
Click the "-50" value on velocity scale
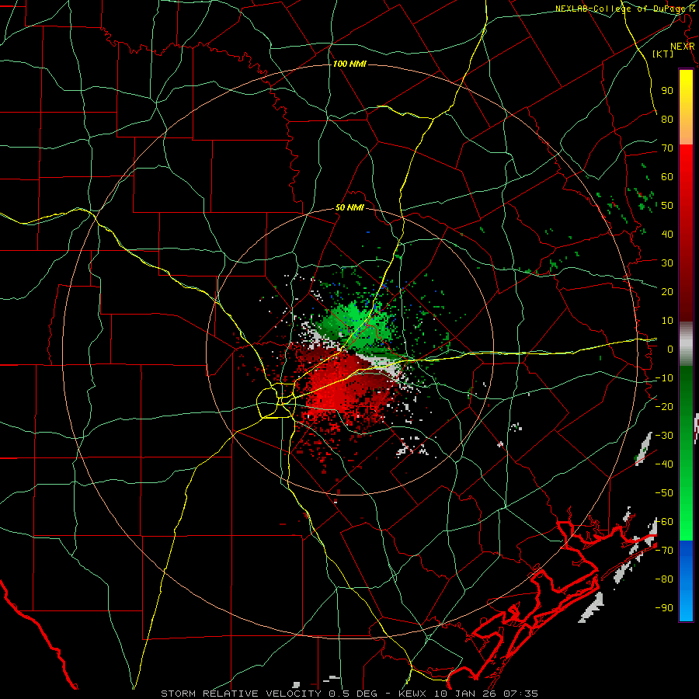click(664, 493)
